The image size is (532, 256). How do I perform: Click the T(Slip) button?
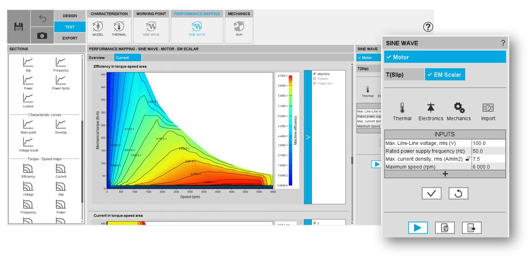403,74
